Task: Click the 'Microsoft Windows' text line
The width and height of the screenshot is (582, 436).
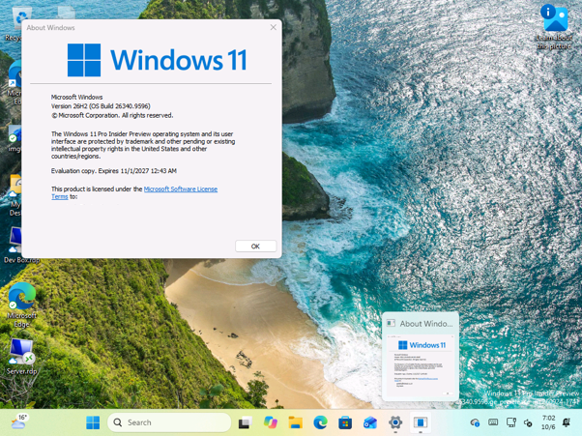Action: pyautogui.click(x=76, y=97)
